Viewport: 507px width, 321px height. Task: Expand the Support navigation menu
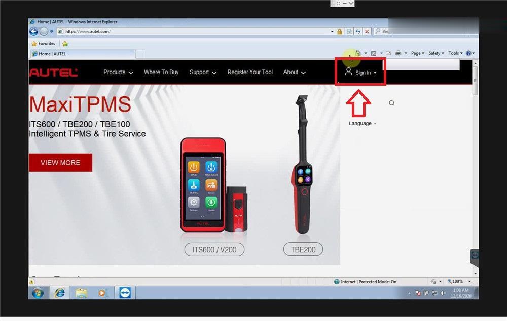pos(203,72)
